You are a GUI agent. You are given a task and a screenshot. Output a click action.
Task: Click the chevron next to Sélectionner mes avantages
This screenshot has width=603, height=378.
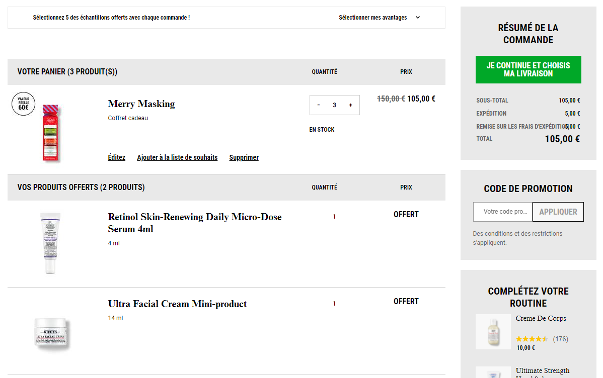[x=418, y=17]
